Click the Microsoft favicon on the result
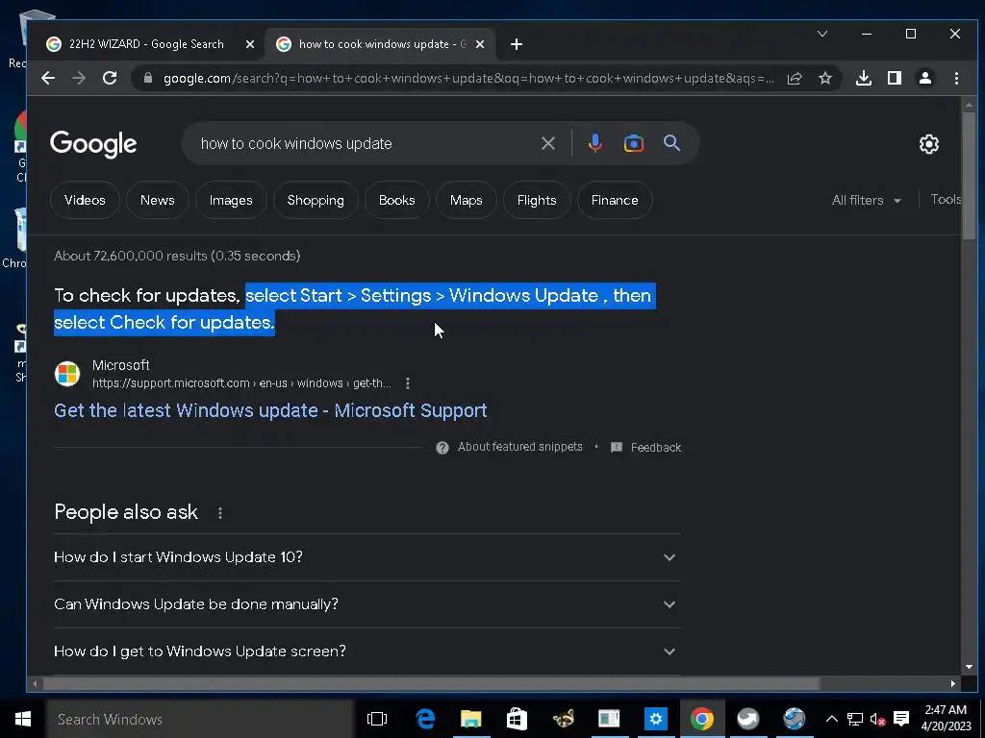Viewport: 985px width, 738px height. click(x=67, y=374)
